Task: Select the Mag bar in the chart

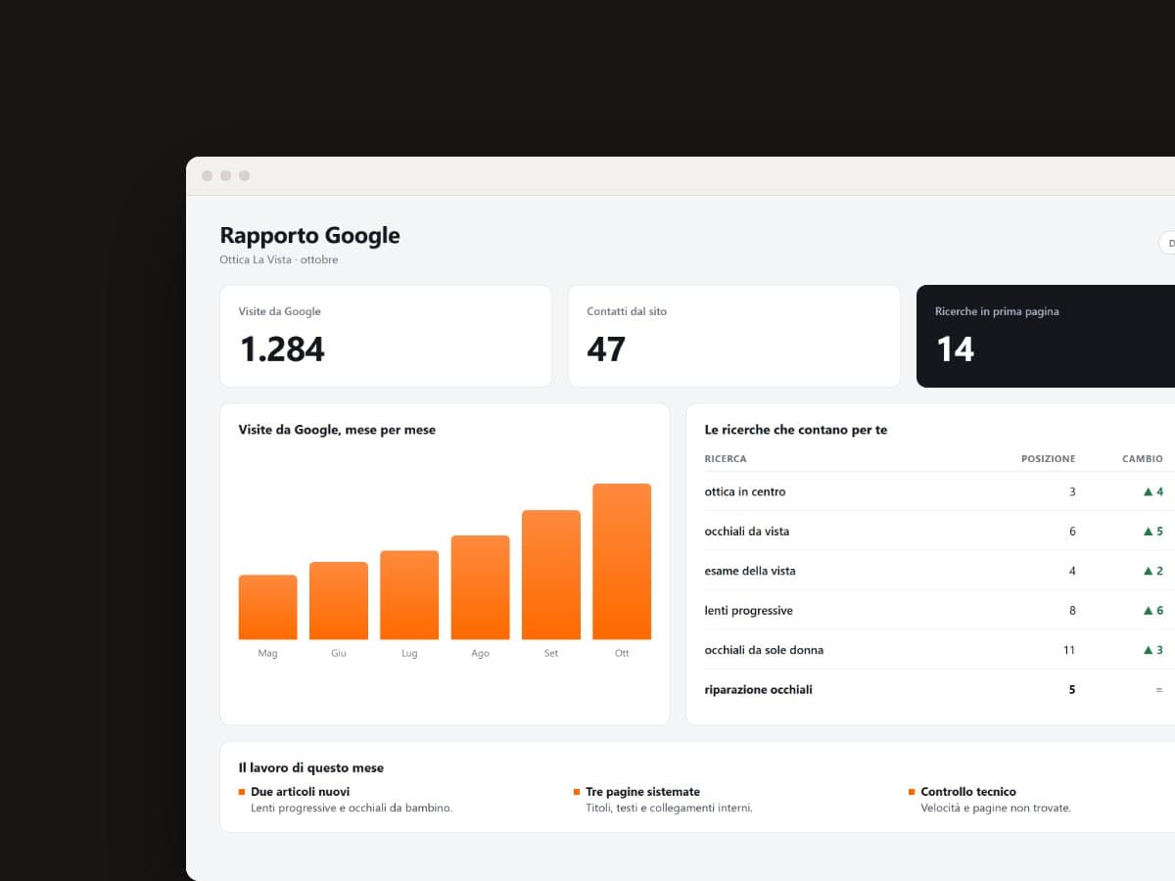Action: (267, 607)
